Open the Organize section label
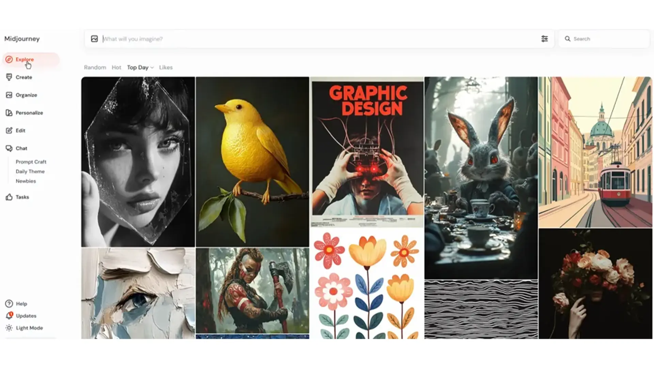Screen dimensions: 654x368 [26, 95]
